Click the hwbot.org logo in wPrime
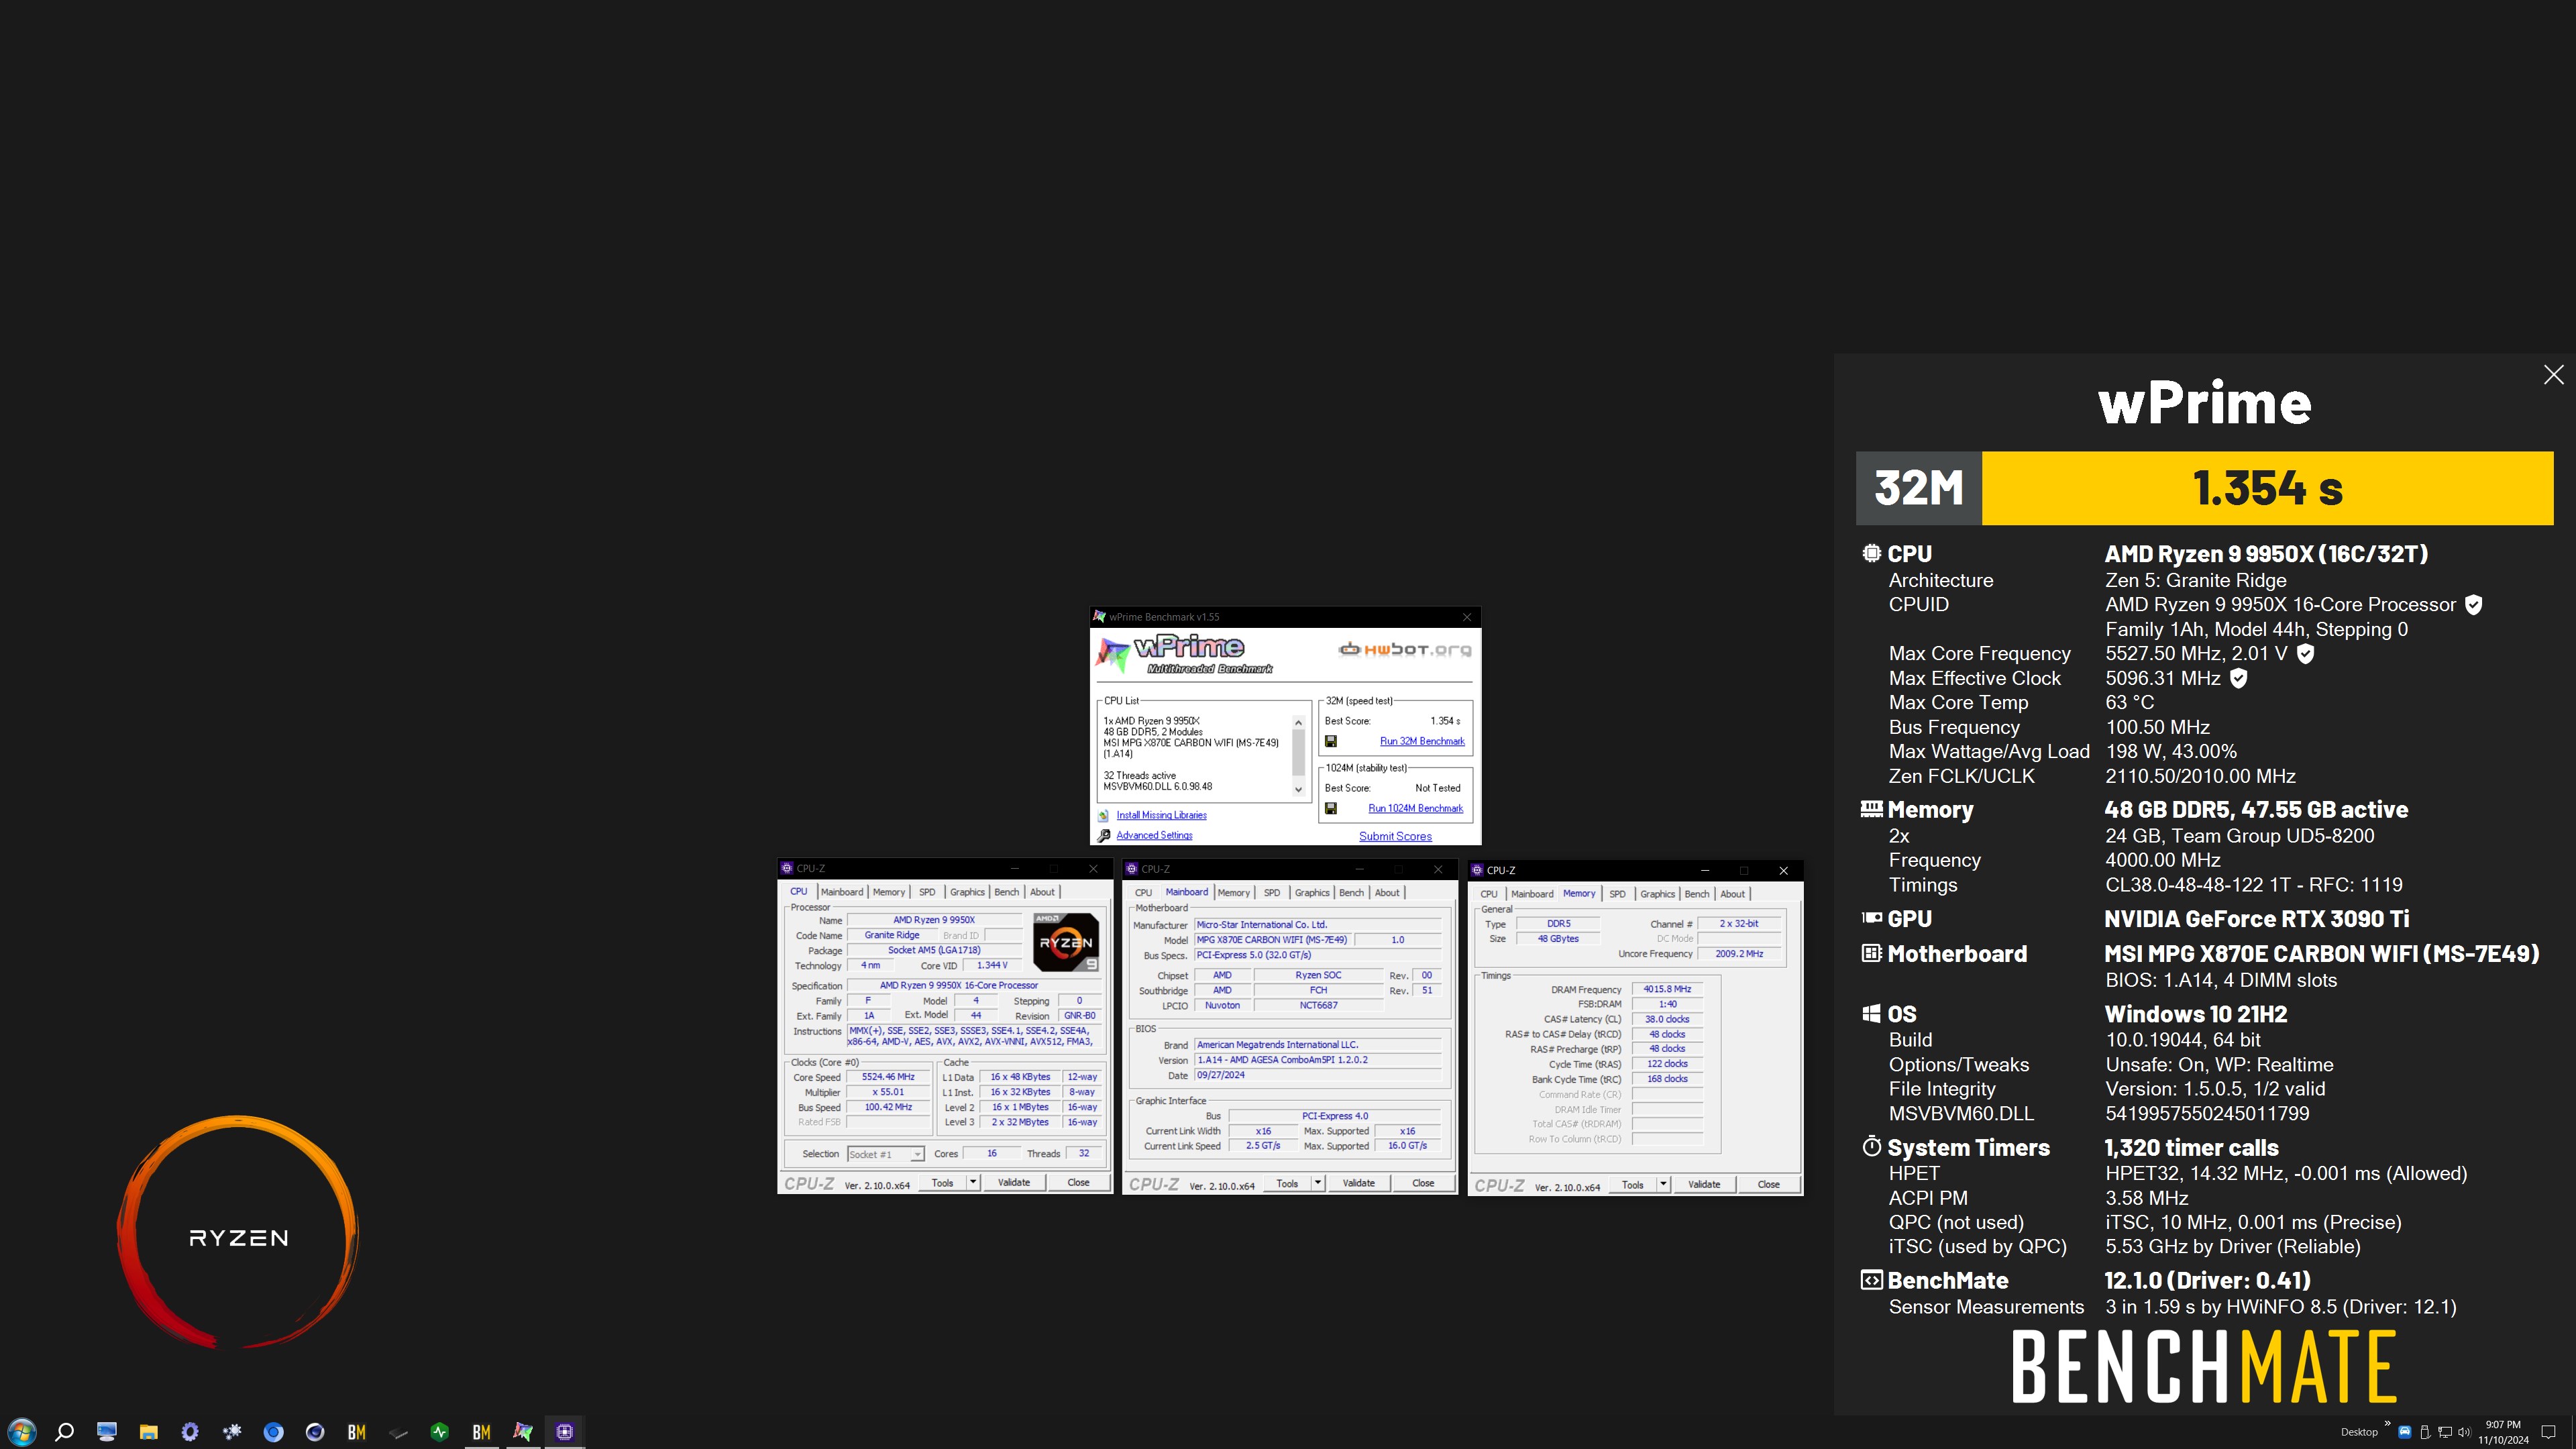 click(1405, 649)
